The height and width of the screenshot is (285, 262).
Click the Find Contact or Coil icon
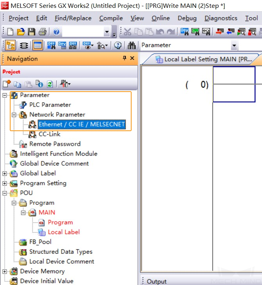pyautogui.click(x=206, y=32)
